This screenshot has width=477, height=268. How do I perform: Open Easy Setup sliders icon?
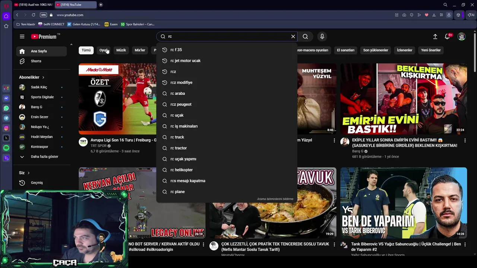(442, 15)
